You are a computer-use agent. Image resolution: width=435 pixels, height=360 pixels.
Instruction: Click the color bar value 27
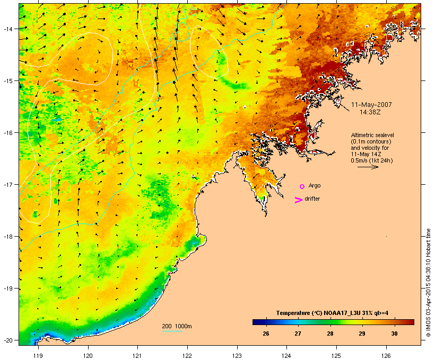point(298,334)
